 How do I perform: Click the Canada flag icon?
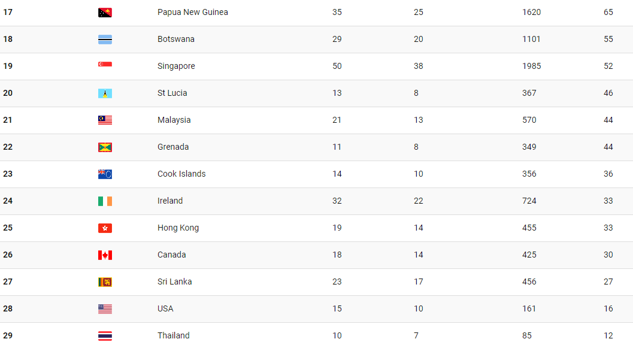click(x=105, y=255)
